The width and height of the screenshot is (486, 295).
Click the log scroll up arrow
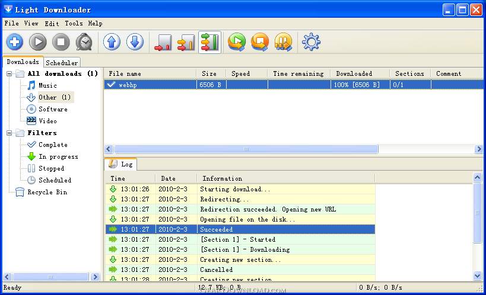[477, 177]
